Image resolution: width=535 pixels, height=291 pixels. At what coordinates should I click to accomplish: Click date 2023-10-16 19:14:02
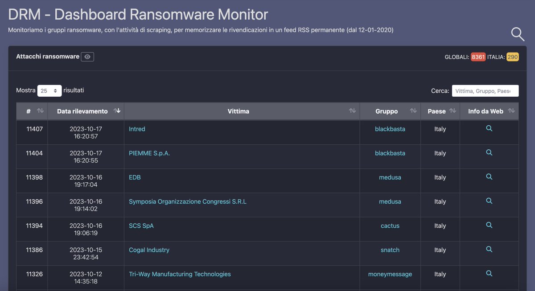(x=86, y=205)
